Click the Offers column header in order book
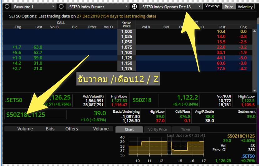 click(71, 129)
